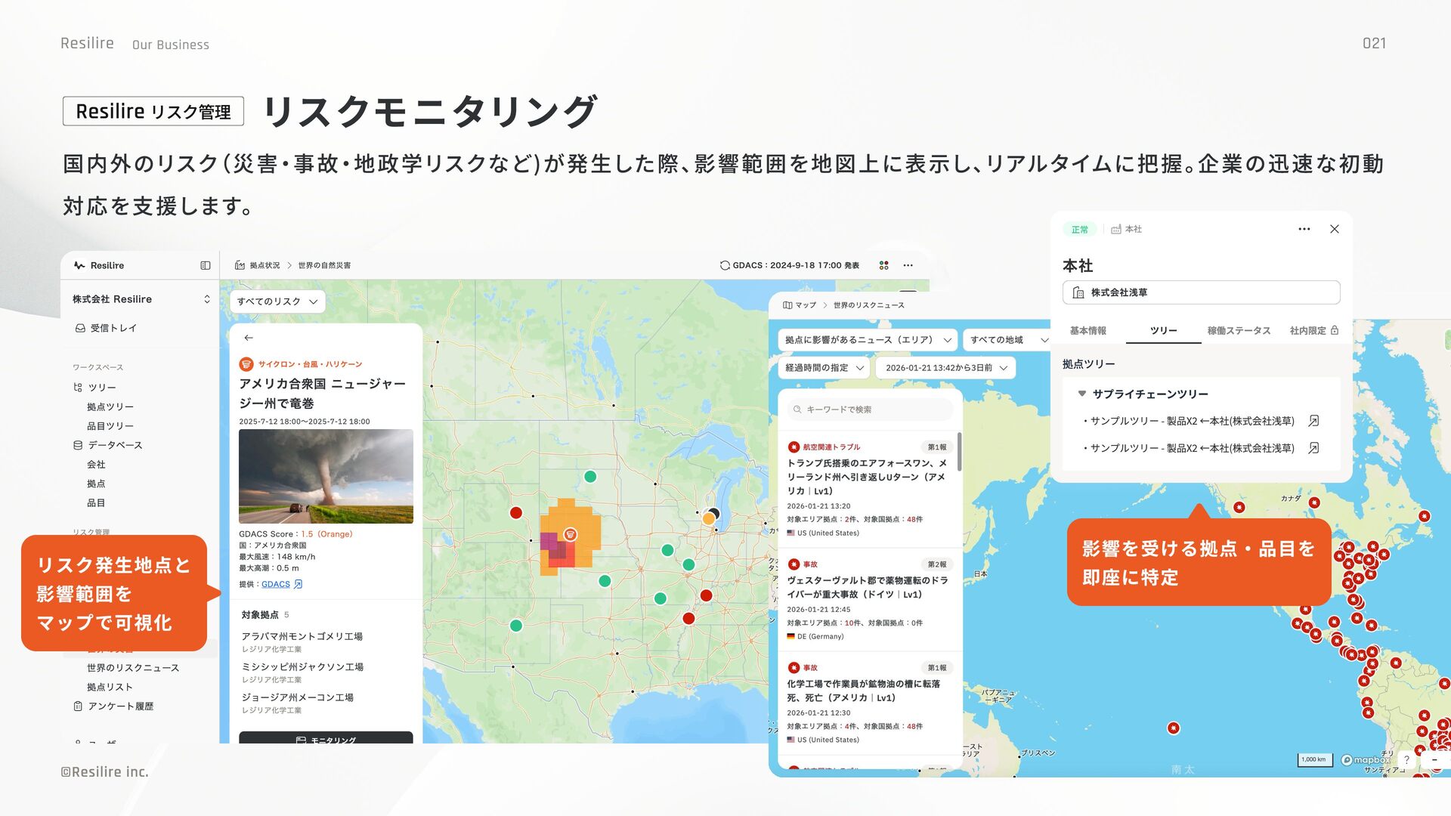
Task: Close the 本社 detail panel
Action: [1335, 229]
